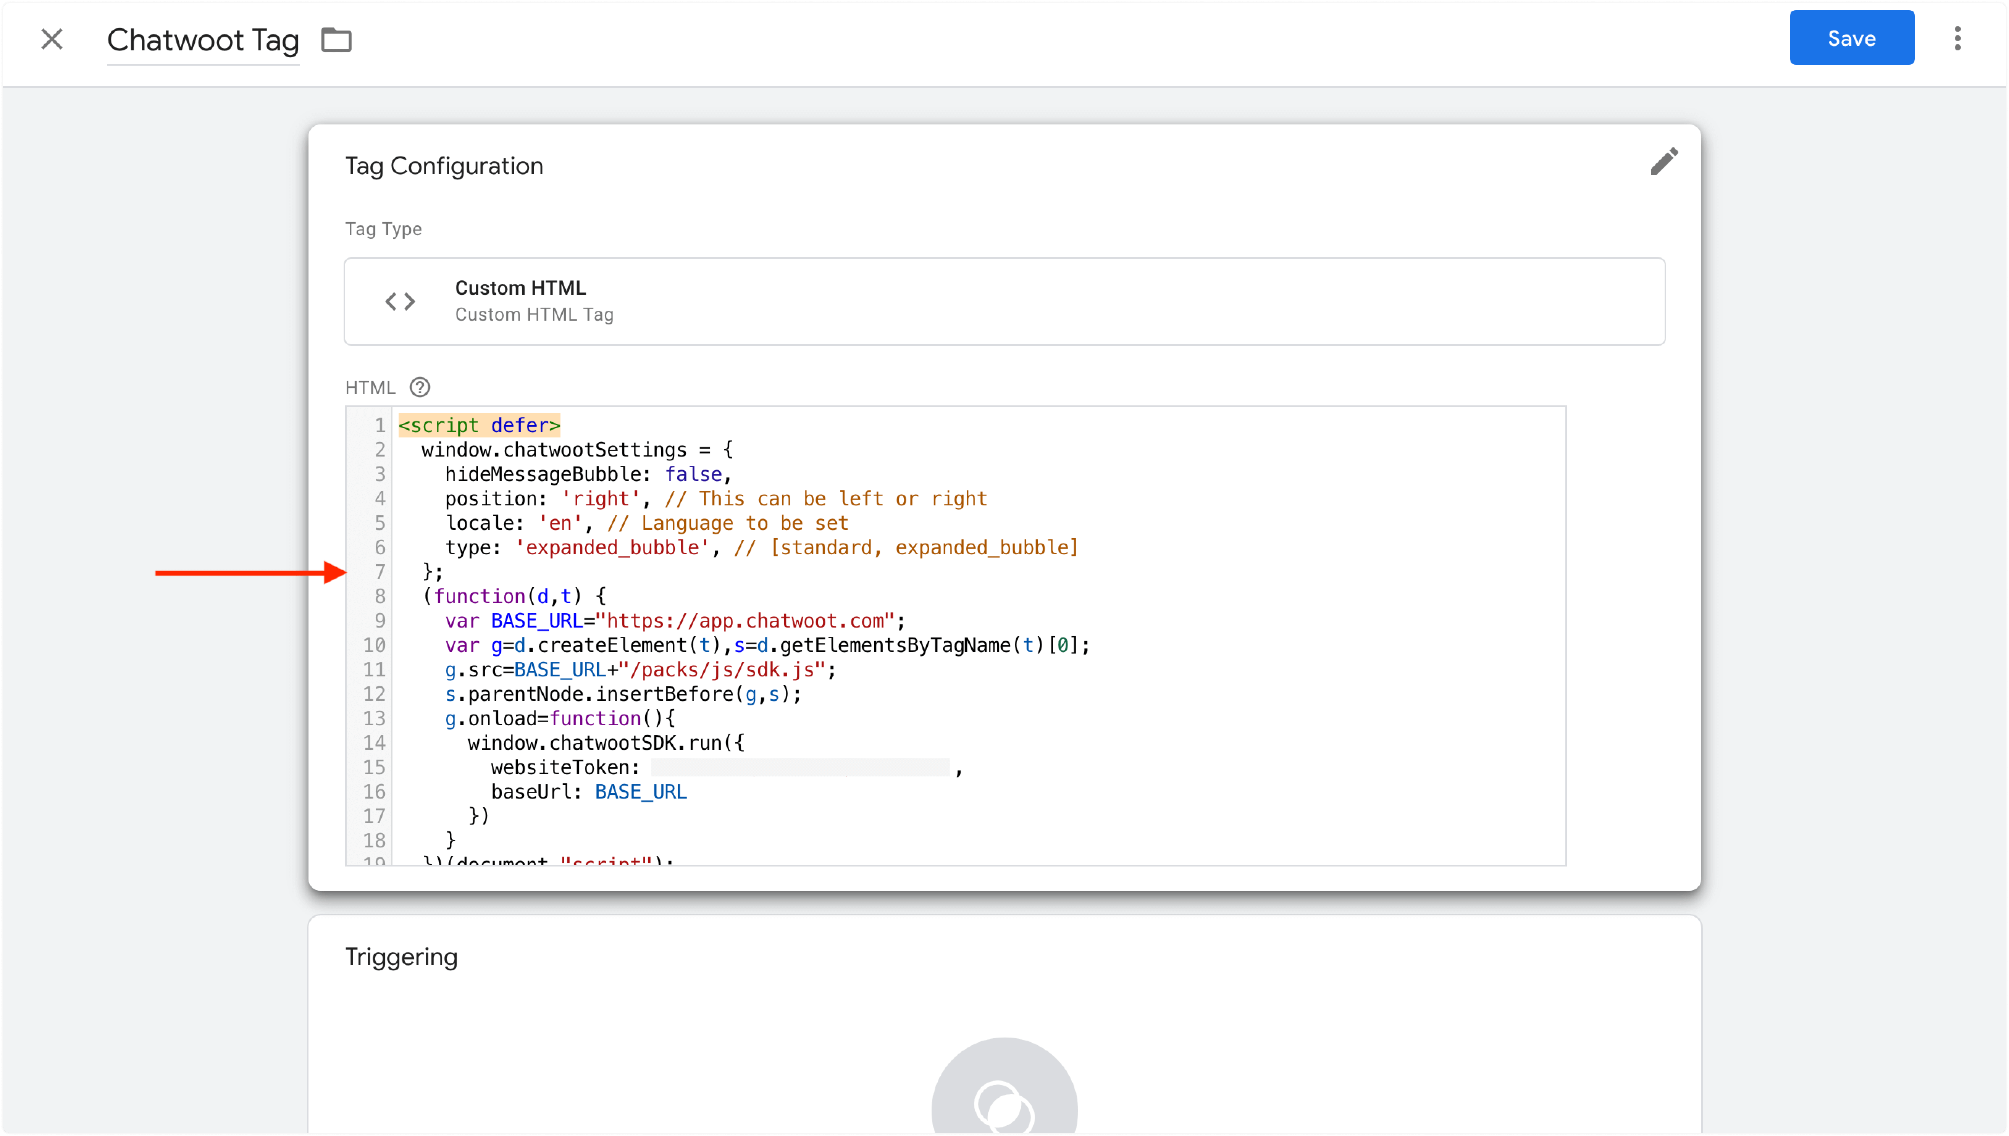Open the folder icon next to Chatwoot Tag

click(336, 40)
